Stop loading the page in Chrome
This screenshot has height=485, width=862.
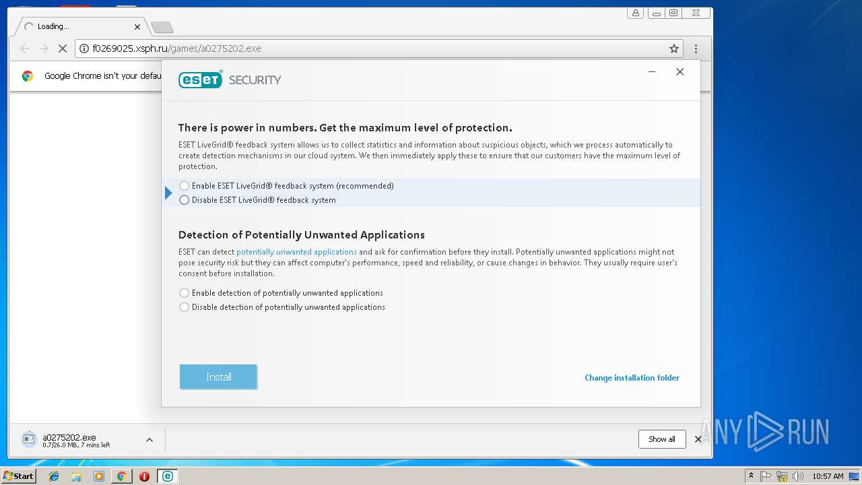(63, 48)
